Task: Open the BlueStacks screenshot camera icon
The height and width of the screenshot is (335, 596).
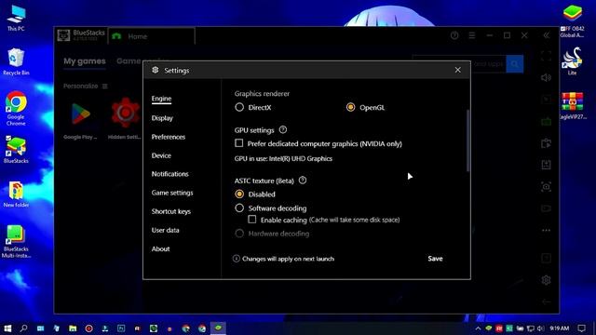Action: pyautogui.click(x=547, y=187)
